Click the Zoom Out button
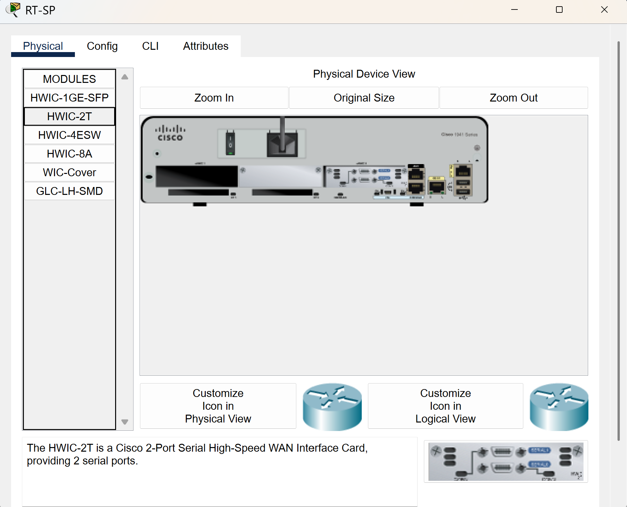 click(x=514, y=98)
